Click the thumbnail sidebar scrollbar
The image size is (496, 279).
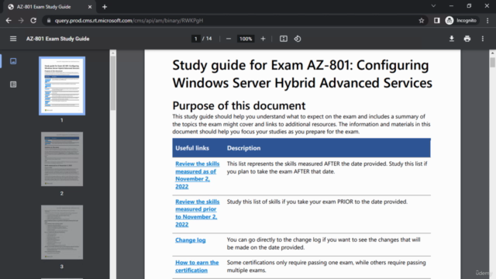point(113,84)
